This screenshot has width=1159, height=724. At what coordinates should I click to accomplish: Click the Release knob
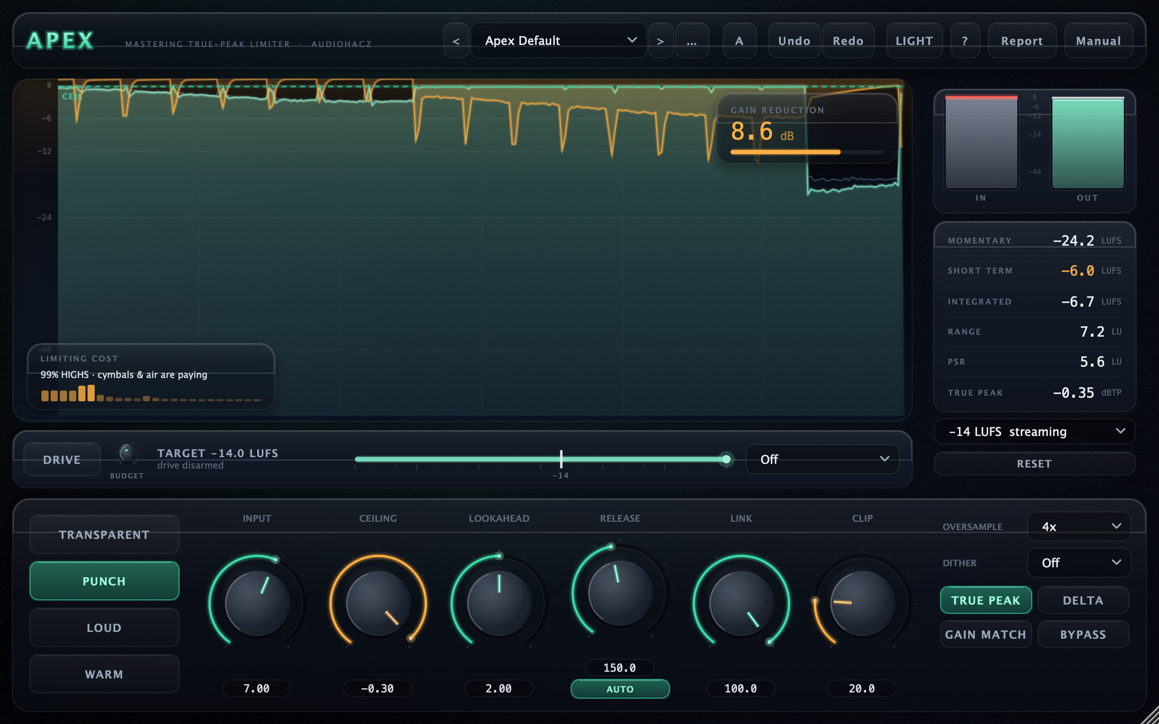620,593
